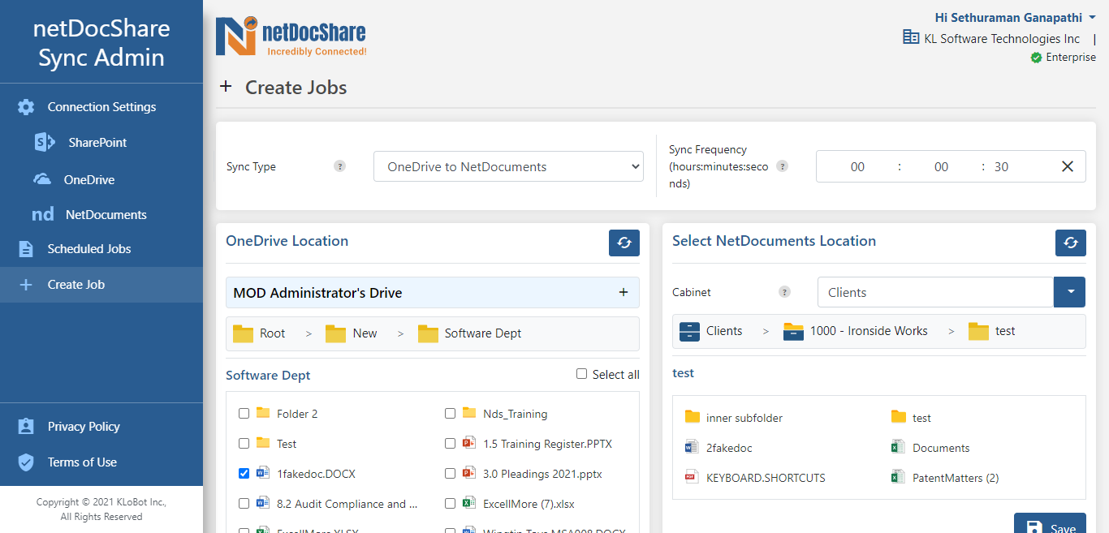Check the Folder 2 checkbox
This screenshot has width=1109, height=533.
(x=244, y=414)
